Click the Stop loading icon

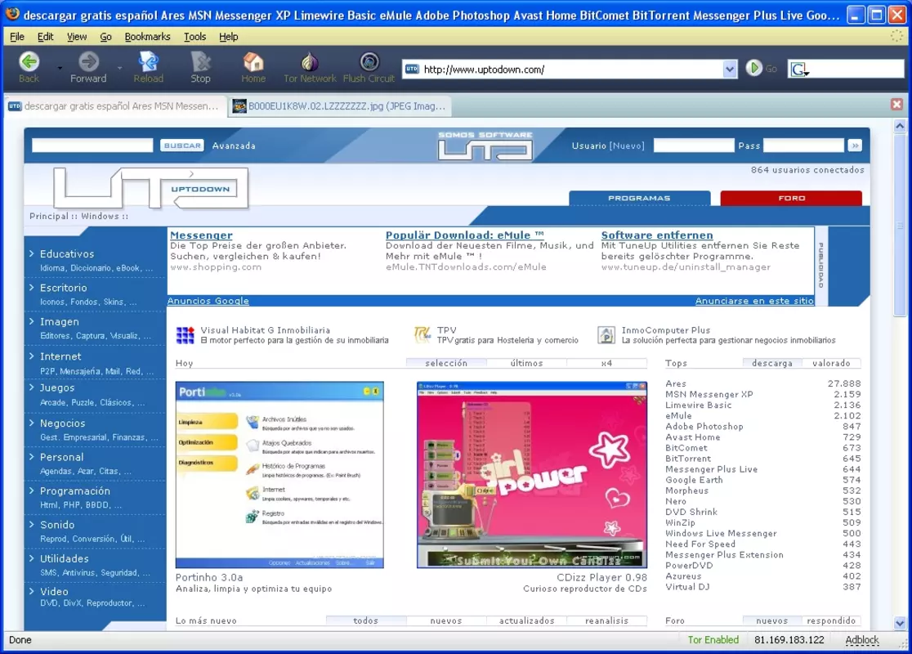click(x=201, y=61)
